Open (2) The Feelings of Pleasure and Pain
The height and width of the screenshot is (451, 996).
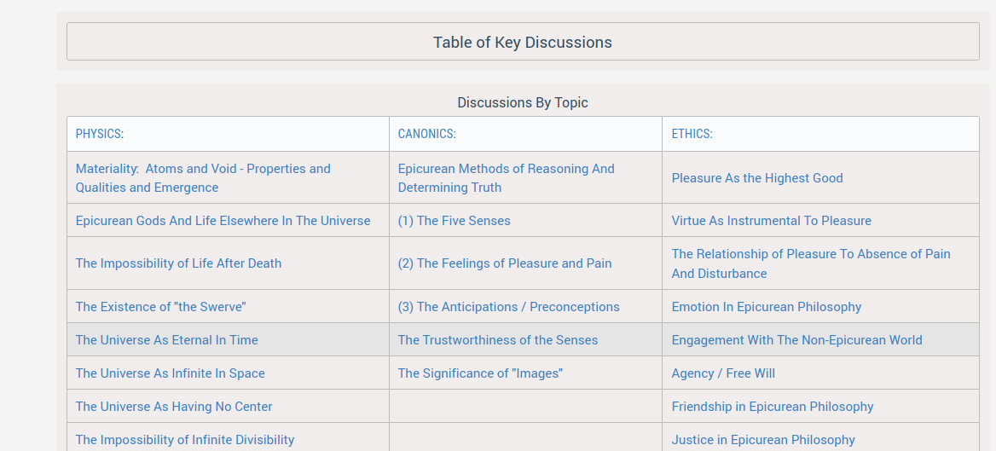[505, 263]
